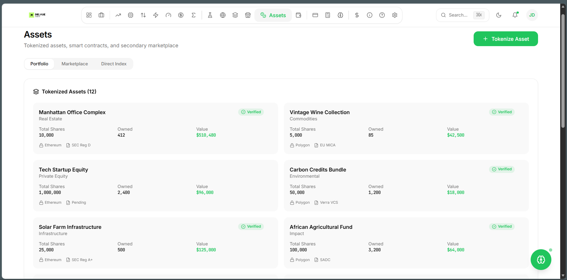
Task: Open the plain dollar sign icon
Action: 357,15
